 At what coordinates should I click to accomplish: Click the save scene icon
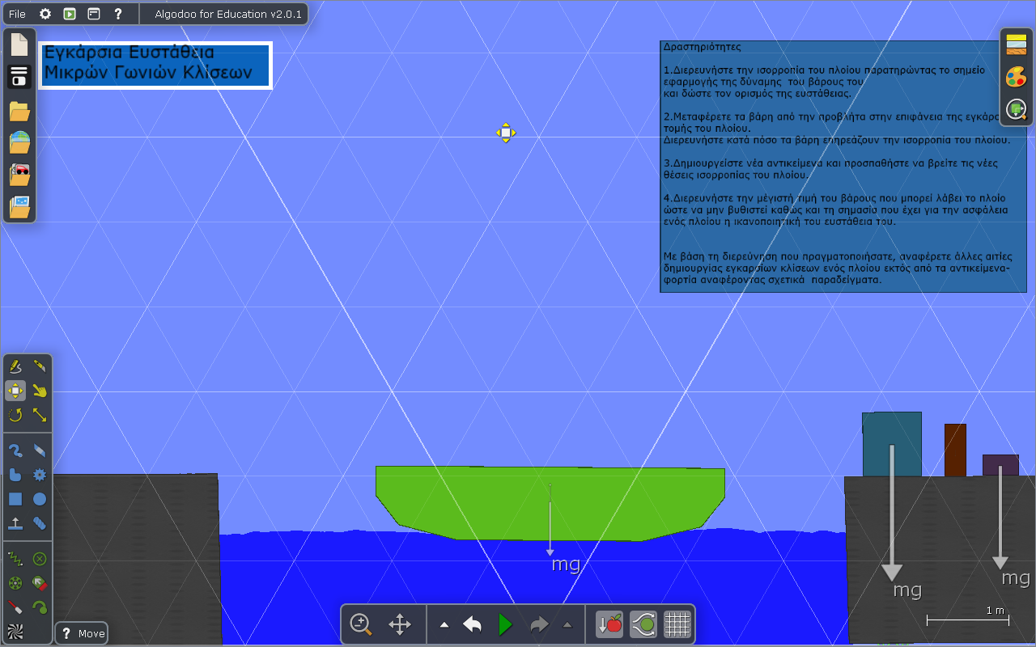point(19,77)
